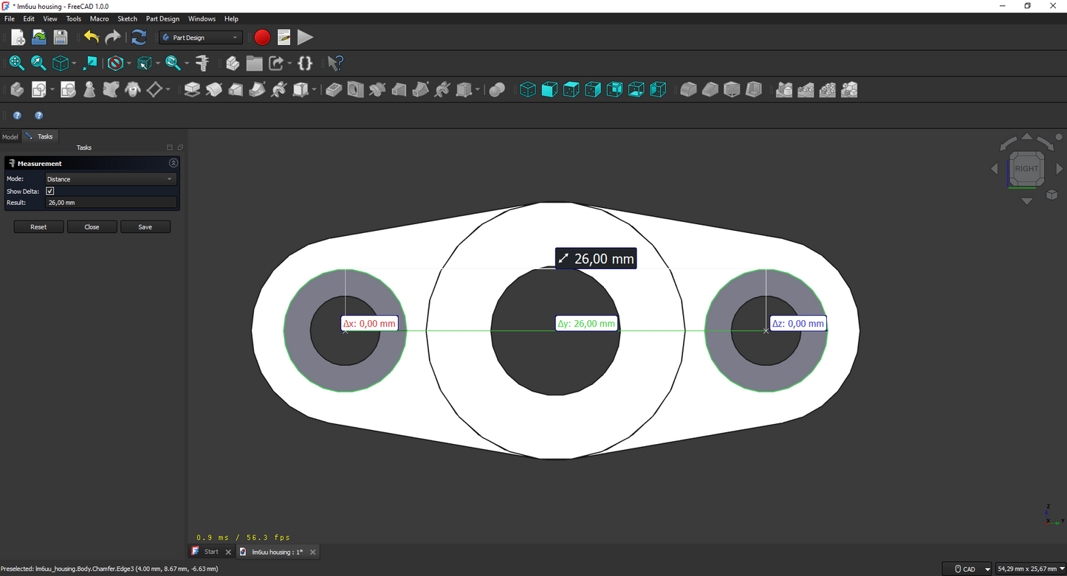Open the dimension units dropdown in status bar

(x=1031, y=569)
